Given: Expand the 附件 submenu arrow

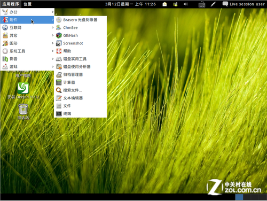Looking at the screenshot, I should 53,20.
